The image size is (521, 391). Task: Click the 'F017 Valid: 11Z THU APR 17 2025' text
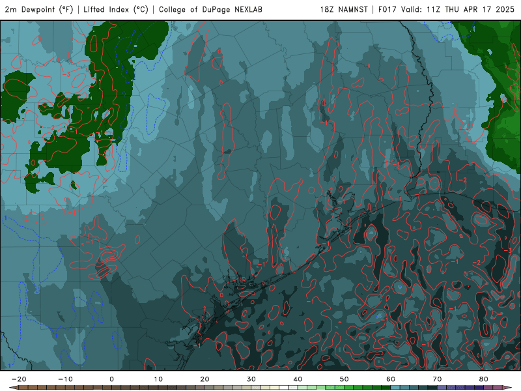446,9
